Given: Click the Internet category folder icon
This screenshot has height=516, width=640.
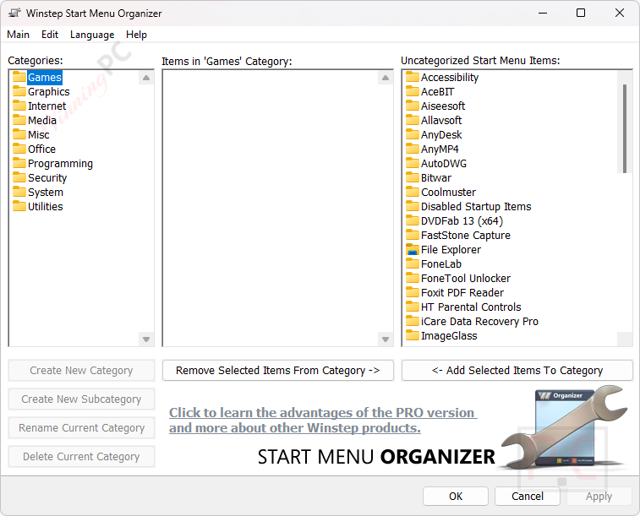Looking at the screenshot, I should [19, 106].
